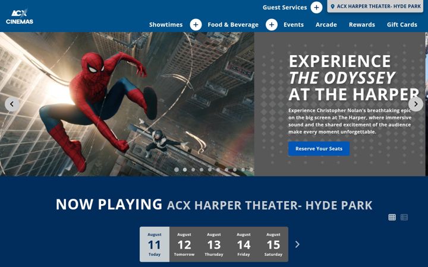Go to the Events page
This screenshot has height=267, width=428.
[294, 24]
